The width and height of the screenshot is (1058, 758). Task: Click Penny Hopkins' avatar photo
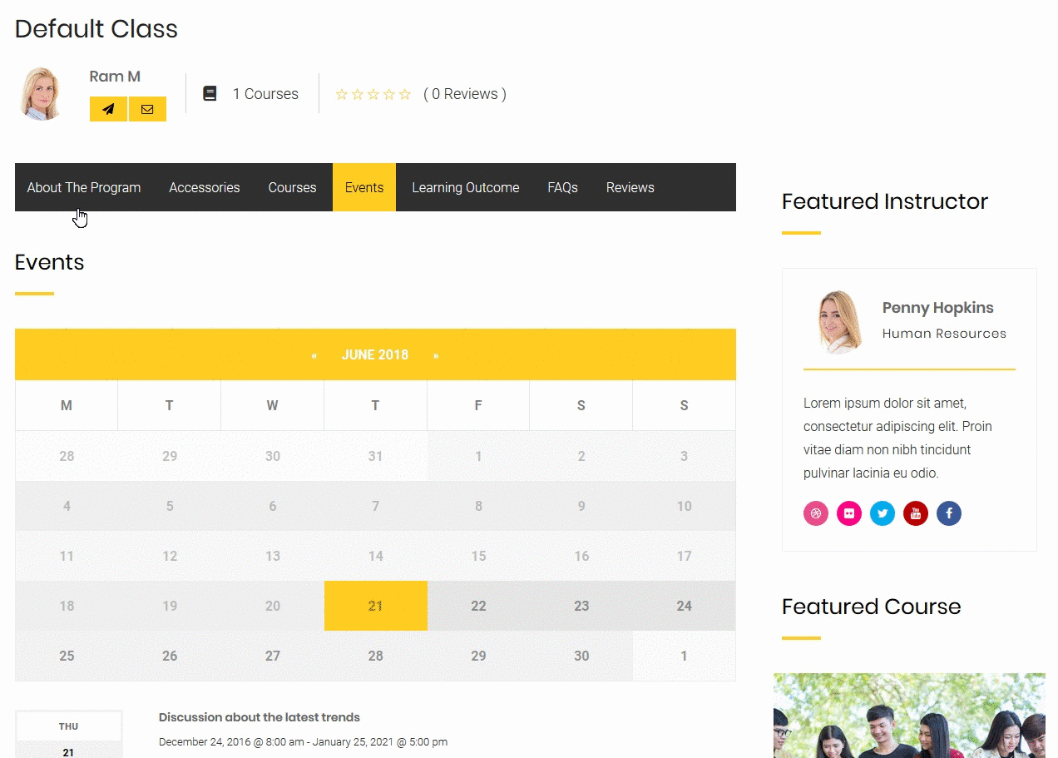[838, 322]
